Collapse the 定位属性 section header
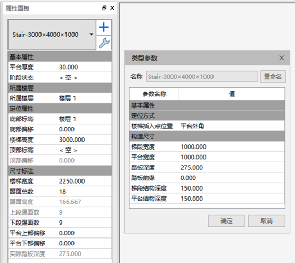This screenshot has width=295, height=263. (x=60, y=109)
